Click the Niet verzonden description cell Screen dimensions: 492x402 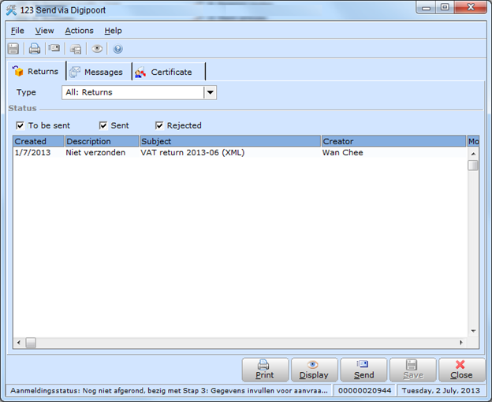point(95,153)
